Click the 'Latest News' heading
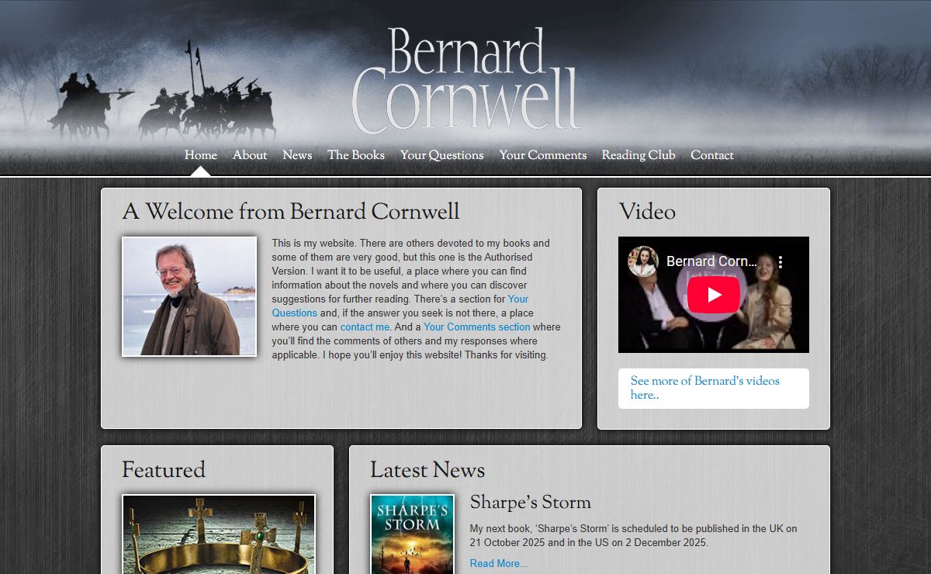Viewport: 931px width, 574px height. [427, 470]
